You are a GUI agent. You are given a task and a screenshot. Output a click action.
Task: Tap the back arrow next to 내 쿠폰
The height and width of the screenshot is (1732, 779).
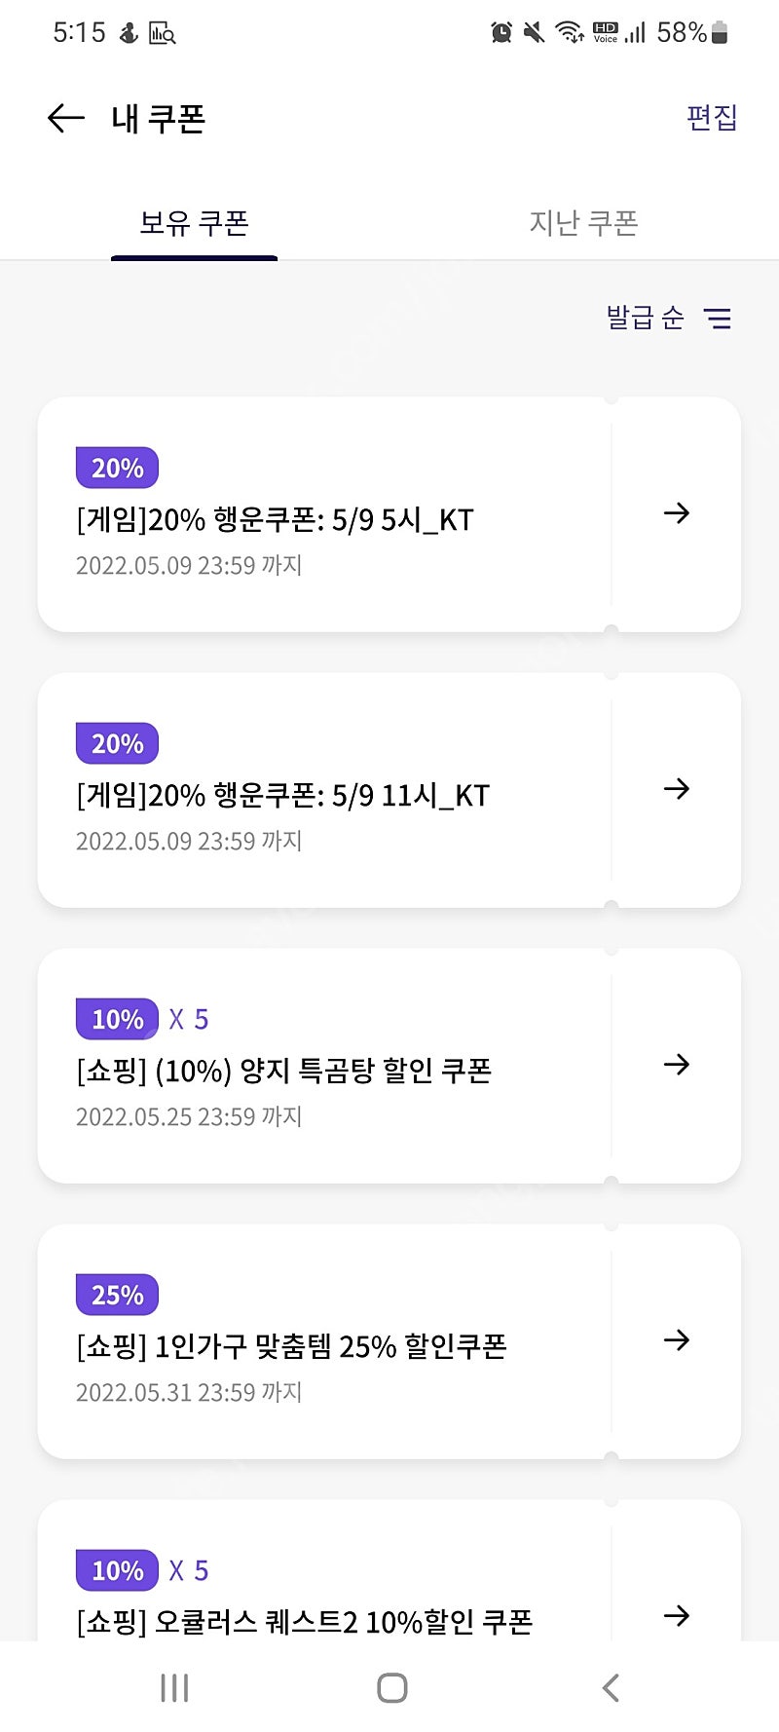pos(66,119)
